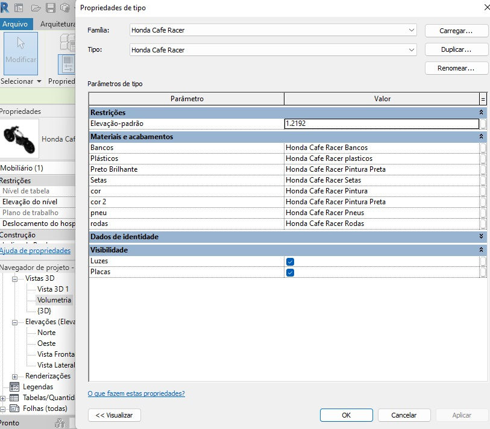Click the associate button in the Bancos row

[x=483, y=148]
